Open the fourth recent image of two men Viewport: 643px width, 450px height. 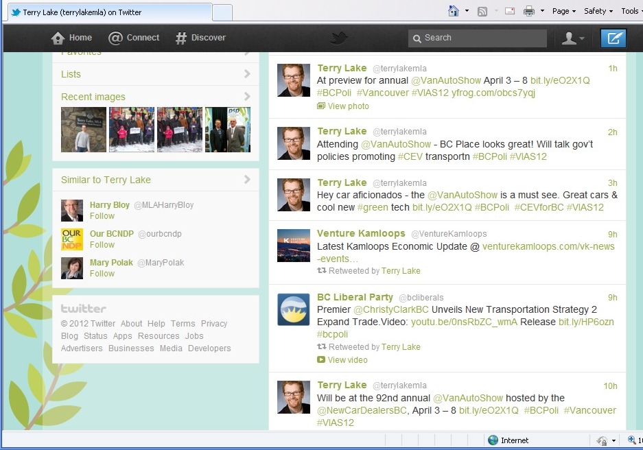[x=228, y=130]
